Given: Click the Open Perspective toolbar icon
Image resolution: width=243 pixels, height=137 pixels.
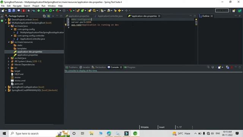Looking at the screenshot, I should pos(234,11).
